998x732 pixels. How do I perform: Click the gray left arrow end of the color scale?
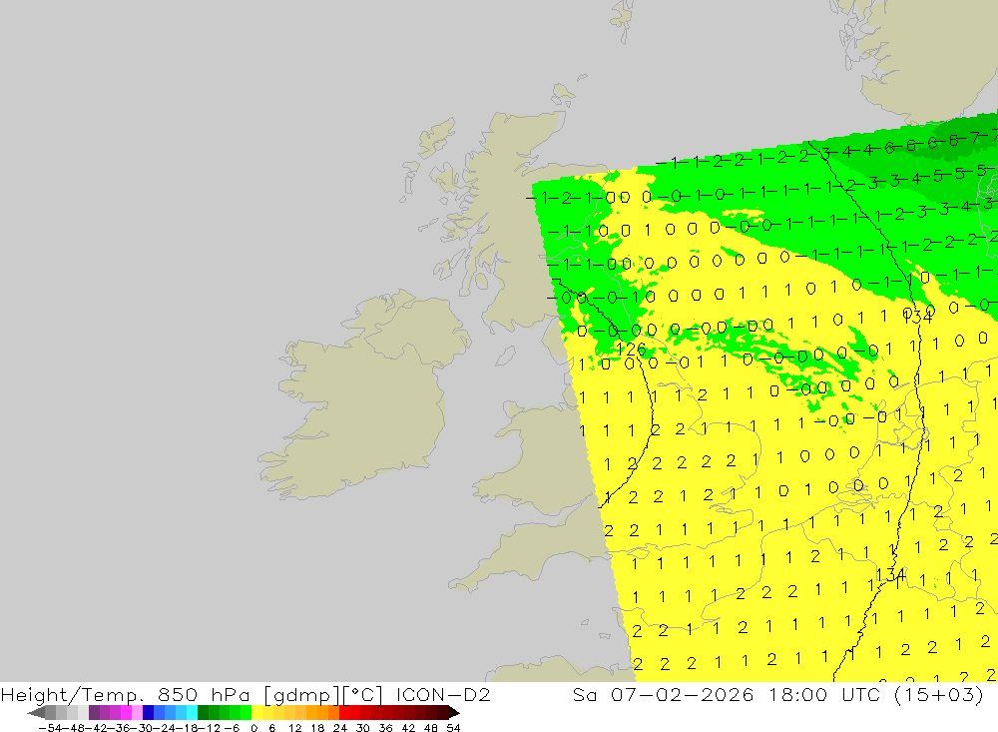(x=36, y=712)
